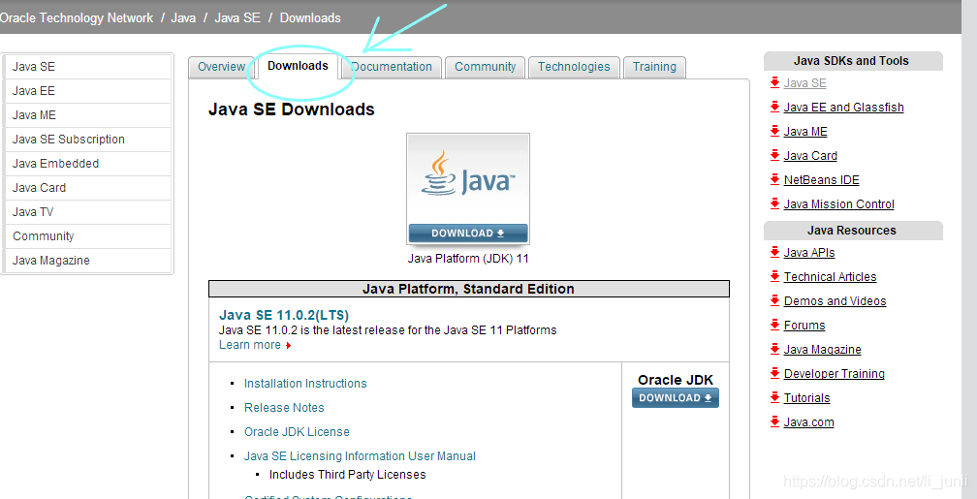Open the Demos and Videos link
Screen dimensions: 977x499
(x=835, y=301)
